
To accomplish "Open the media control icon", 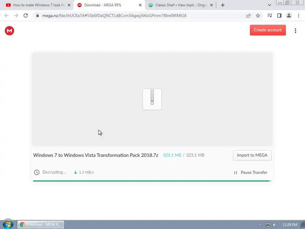I will 270,16.
